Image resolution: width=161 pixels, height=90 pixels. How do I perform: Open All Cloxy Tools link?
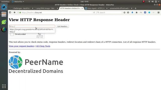43,46
